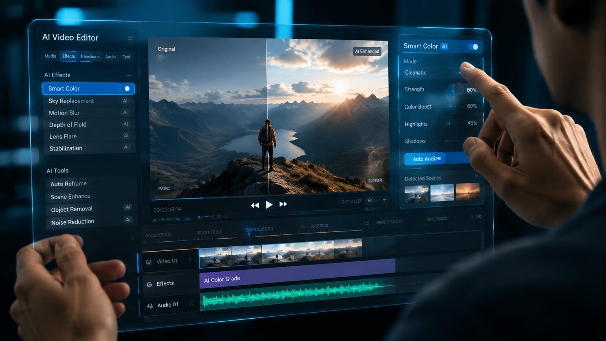The image size is (606, 341).
Task: Click the arrow icon next to AI Effects
Action: tap(129, 75)
